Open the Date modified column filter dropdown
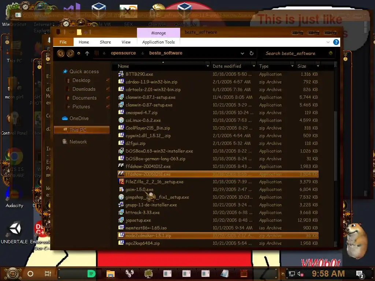This screenshot has width=375, height=281. coord(253,66)
